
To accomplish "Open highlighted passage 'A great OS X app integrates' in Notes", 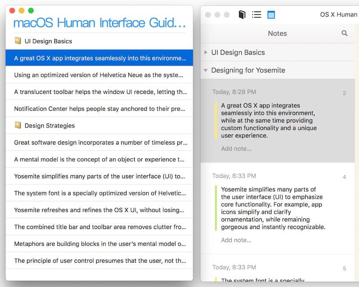I will coord(269,120).
